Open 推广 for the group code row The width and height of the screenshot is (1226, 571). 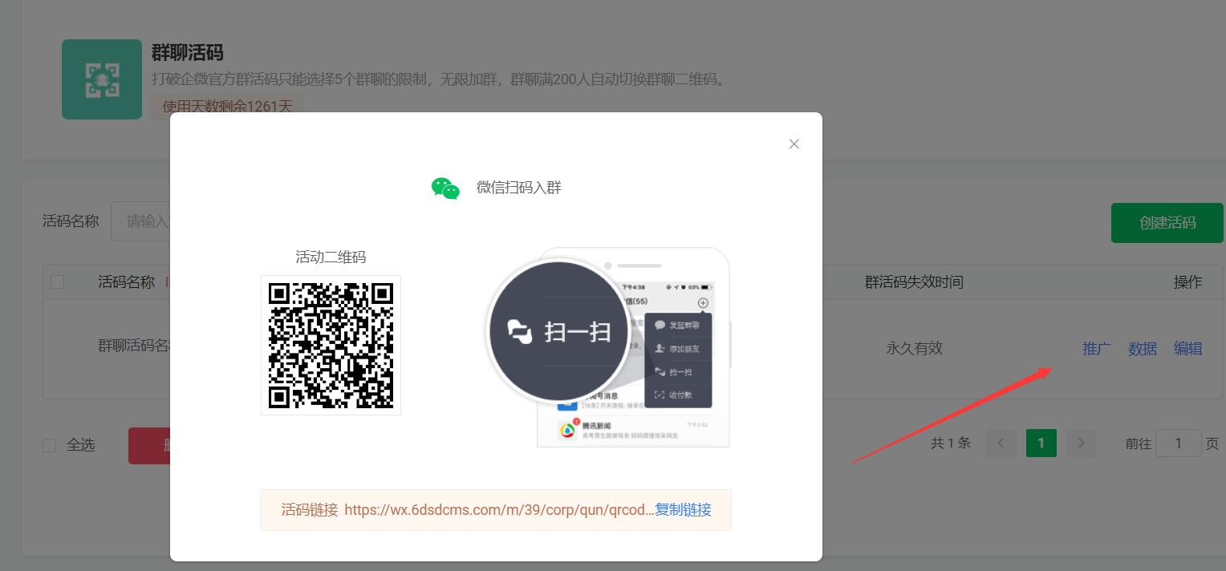tap(1097, 348)
